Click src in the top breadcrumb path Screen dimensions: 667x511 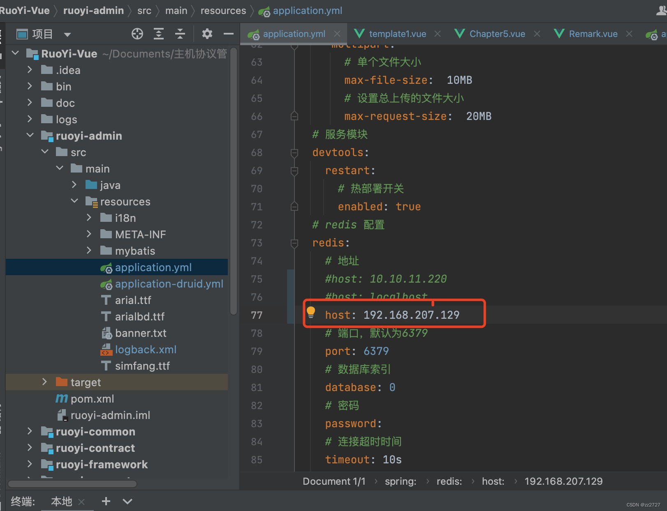point(144,11)
